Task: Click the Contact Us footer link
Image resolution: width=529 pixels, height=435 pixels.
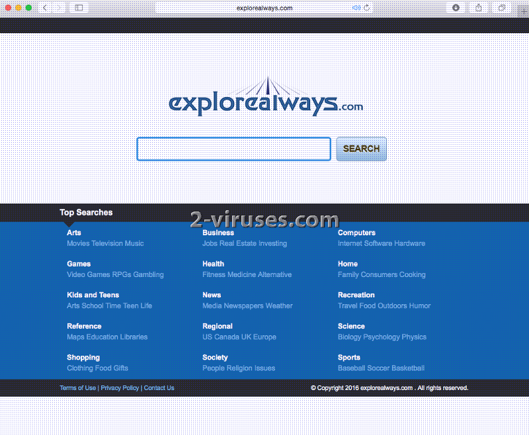Action: [159, 388]
